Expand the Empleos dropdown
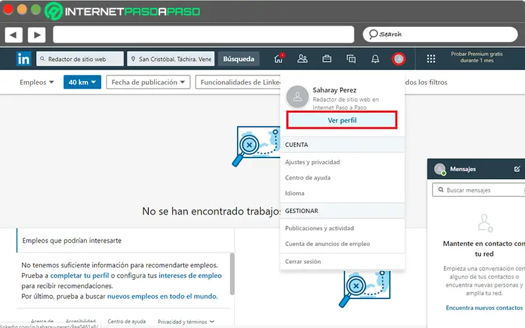The width and height of the screenshot is (525, 328). [x=37, y=82]
